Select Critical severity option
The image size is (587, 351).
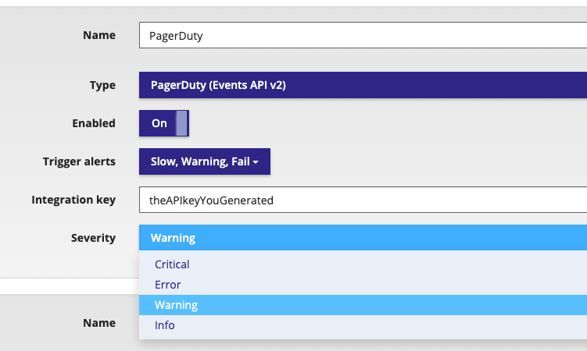[363, 264]
